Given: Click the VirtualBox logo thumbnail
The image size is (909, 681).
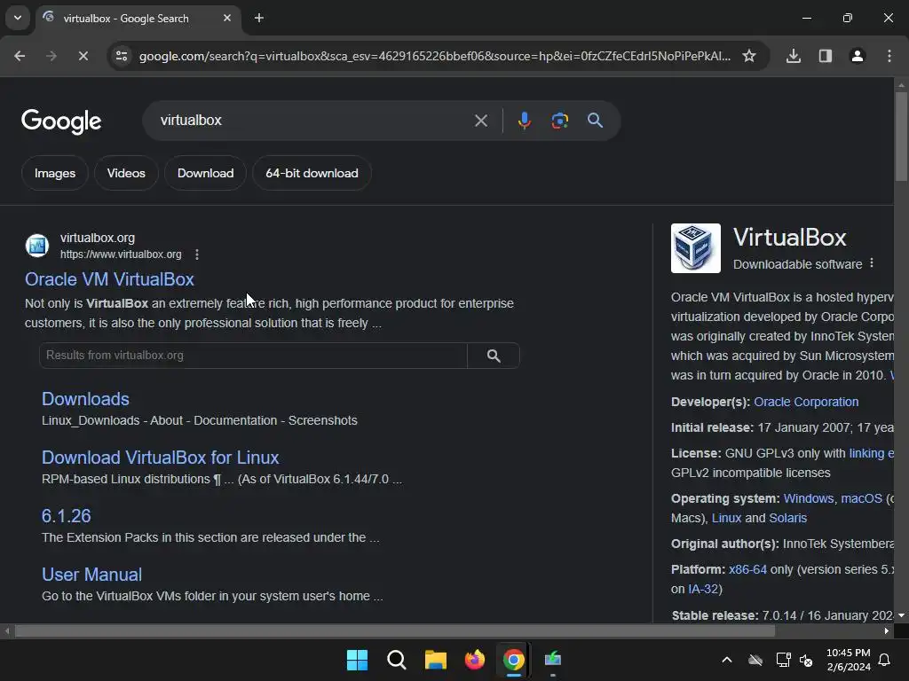Looking at the screenshot, I should (x=696, y=248).
